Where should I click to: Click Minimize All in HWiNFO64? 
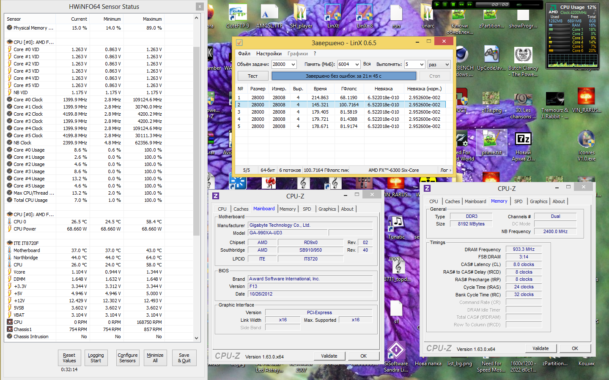pos(155,358)
